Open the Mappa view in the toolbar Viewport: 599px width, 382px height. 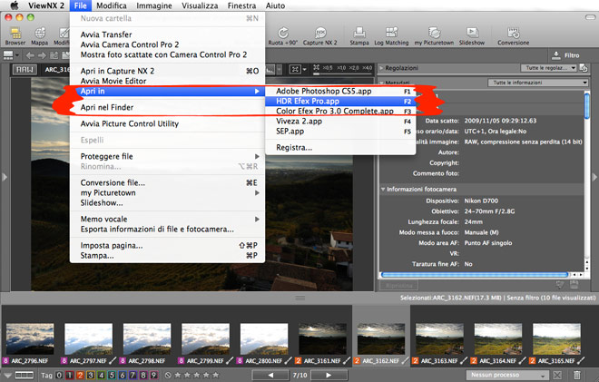coord(39,36)
